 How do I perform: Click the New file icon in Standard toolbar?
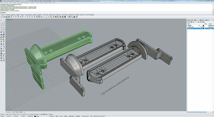(1, 17)
